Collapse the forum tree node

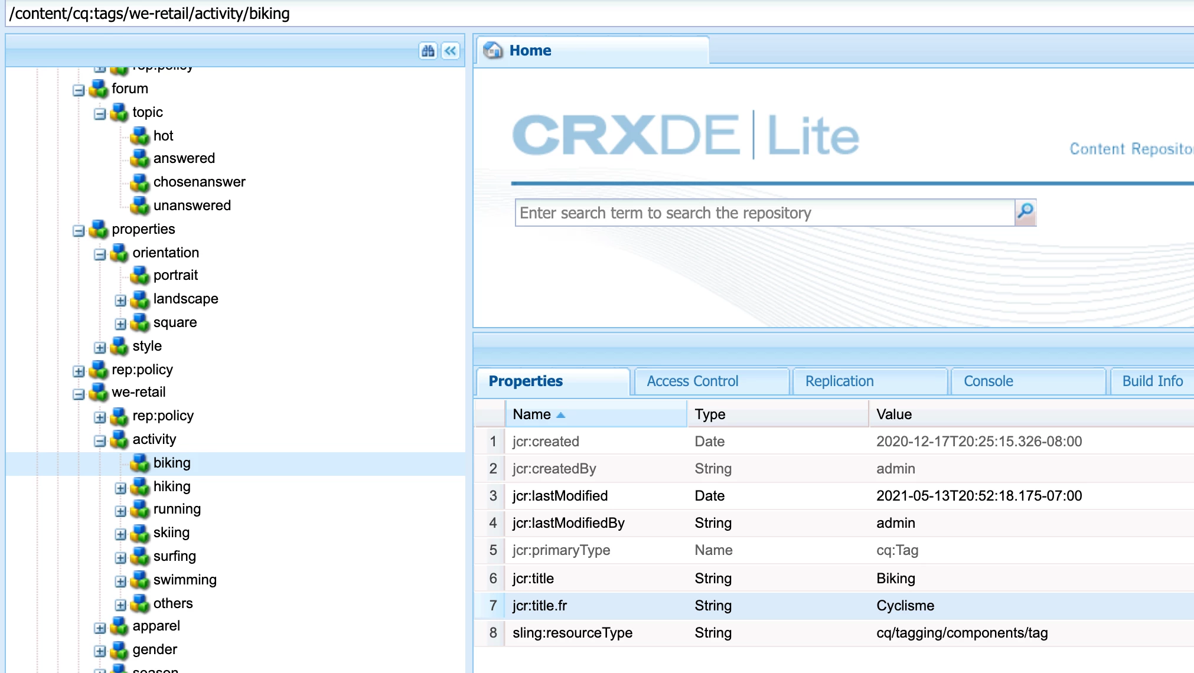(x=79, y=90)
